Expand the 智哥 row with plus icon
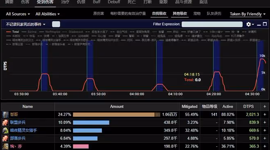 pyautogui.click(x=265, y=114)
